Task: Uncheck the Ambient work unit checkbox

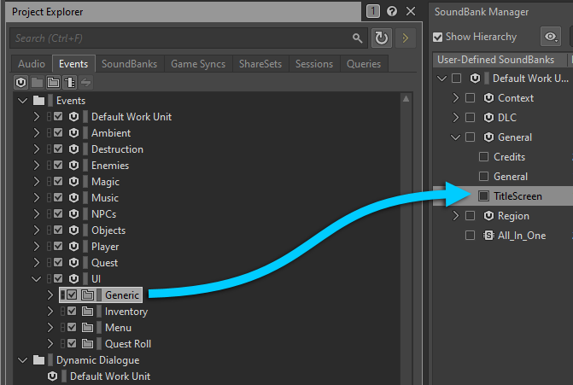Action: (58, 133)
